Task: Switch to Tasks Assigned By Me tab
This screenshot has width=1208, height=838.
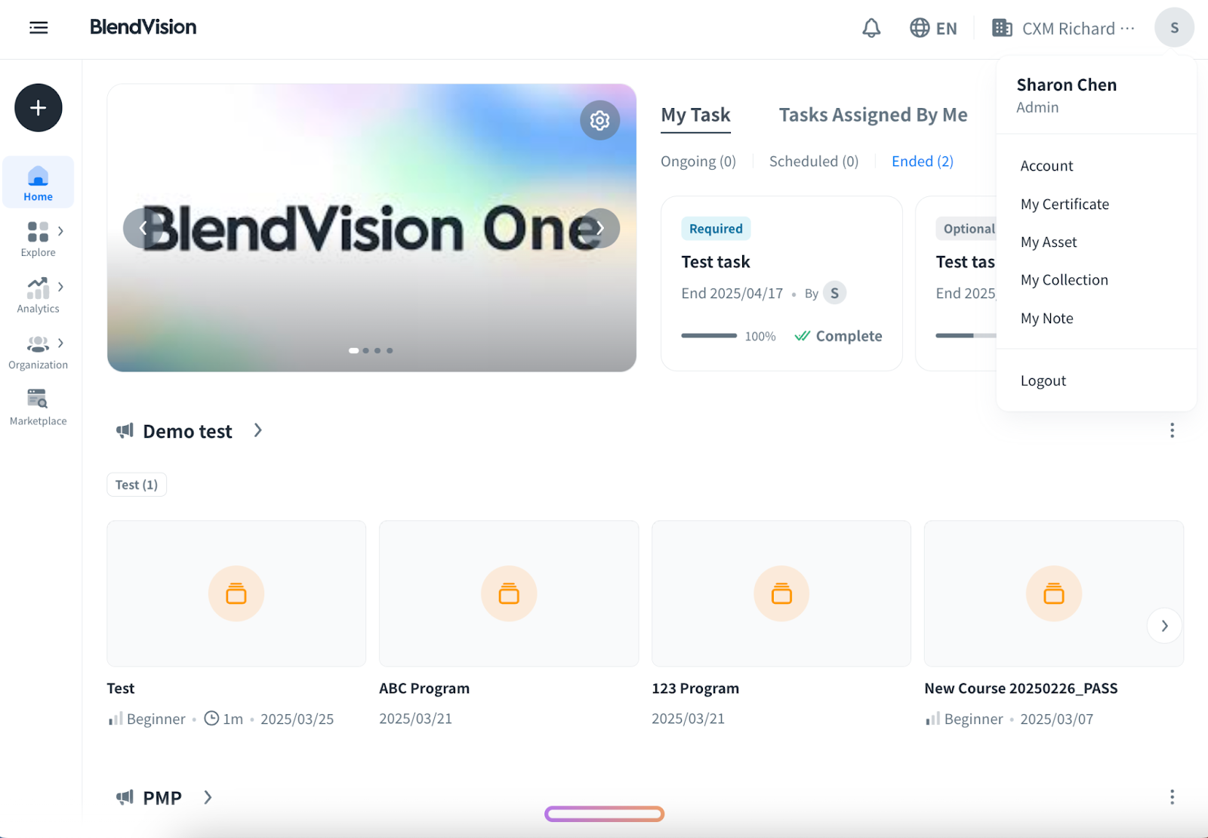Action: [873, 115]
